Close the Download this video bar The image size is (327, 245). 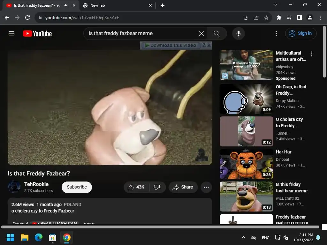209,45
